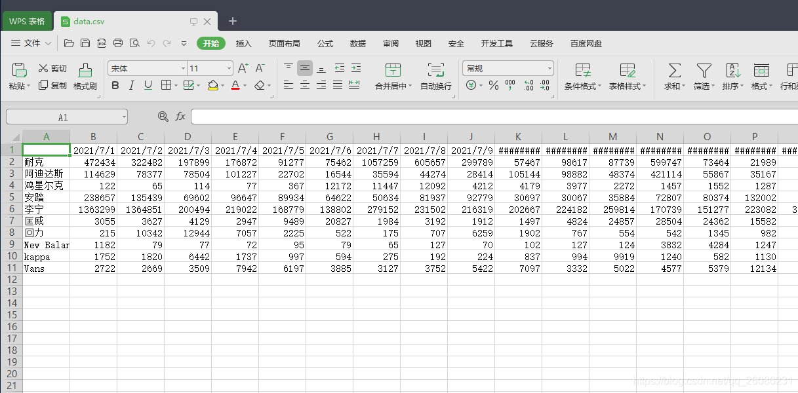798x393 pixels.
Task: Open the font color dropdown arrow
Action: tap(245, 85)
